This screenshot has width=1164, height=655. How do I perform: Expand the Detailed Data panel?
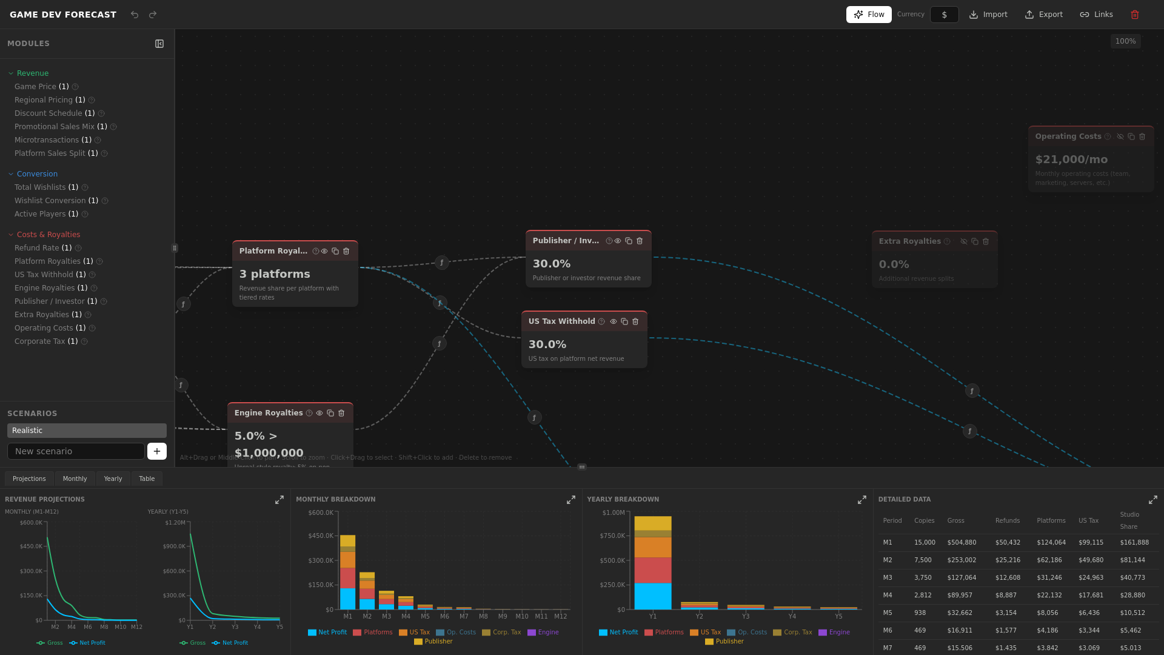(1153, 500)
